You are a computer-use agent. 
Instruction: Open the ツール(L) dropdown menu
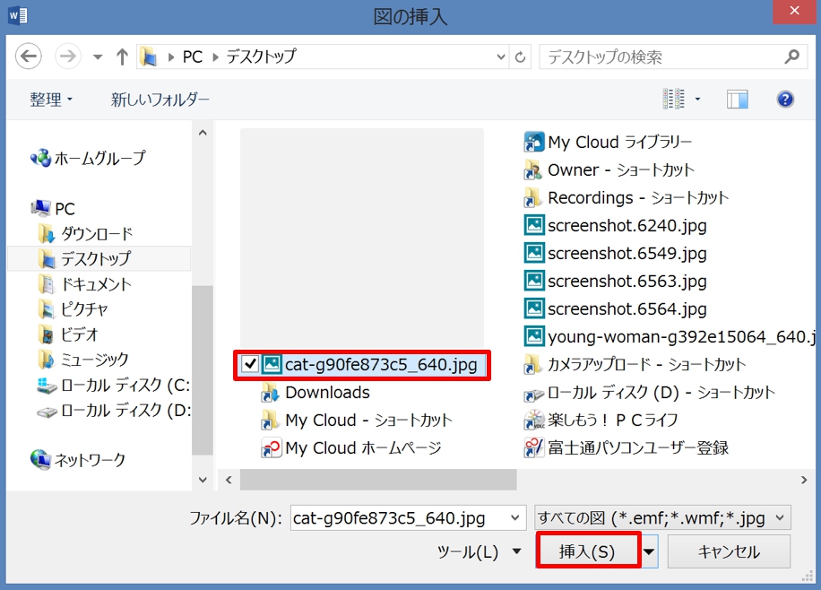pos(480,551)
